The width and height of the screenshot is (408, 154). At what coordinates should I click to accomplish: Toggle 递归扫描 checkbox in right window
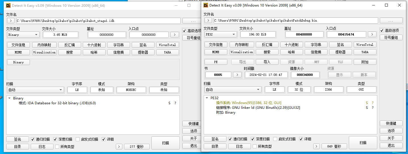click(230, 139)
